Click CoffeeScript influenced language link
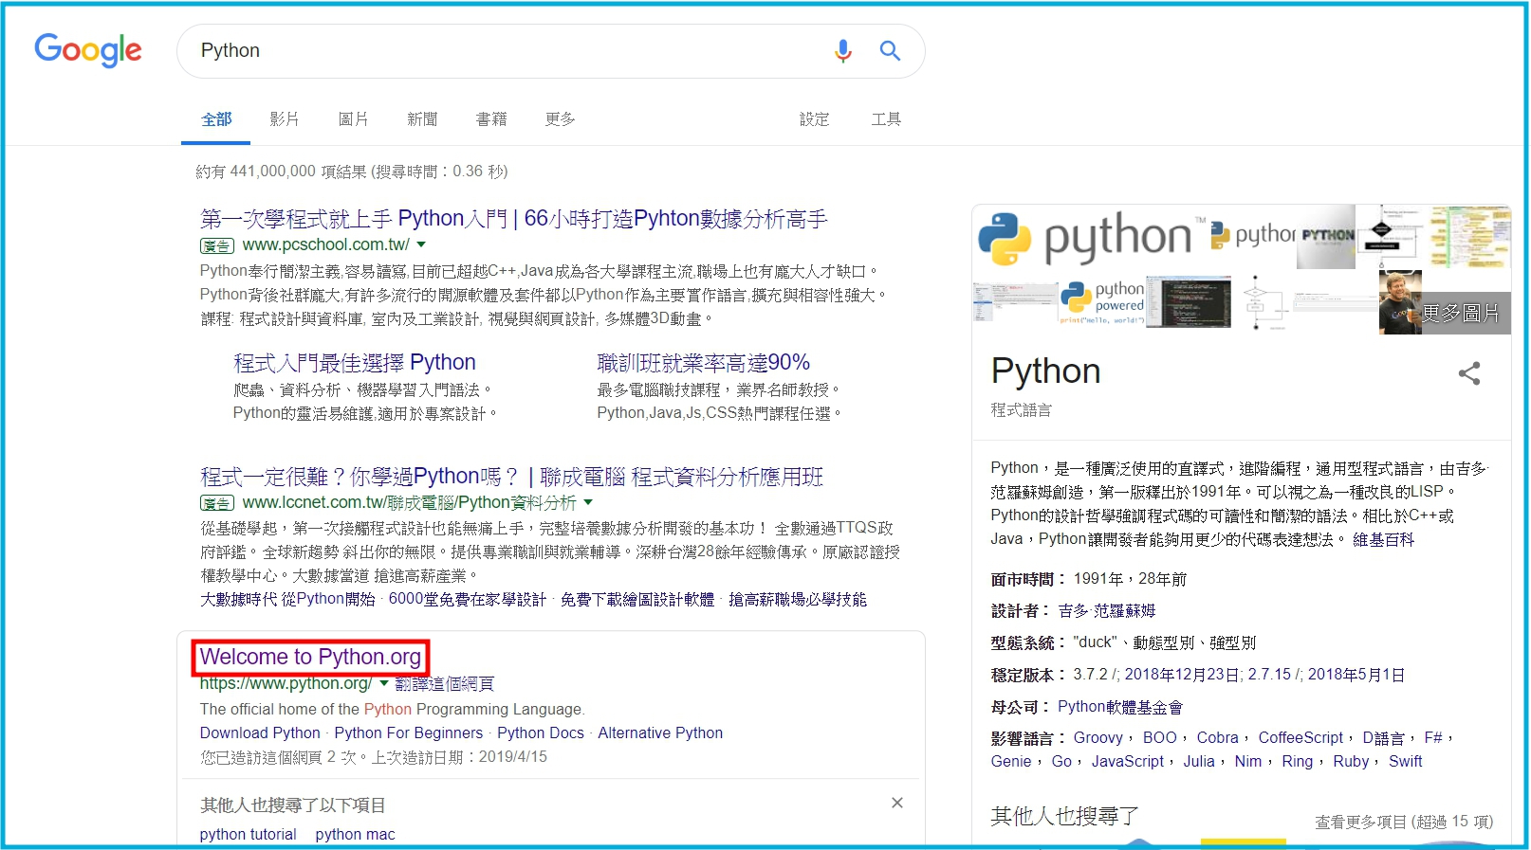Image resolution: width=1531 pixels, height=850 pixels. [x=1300, y=738]
